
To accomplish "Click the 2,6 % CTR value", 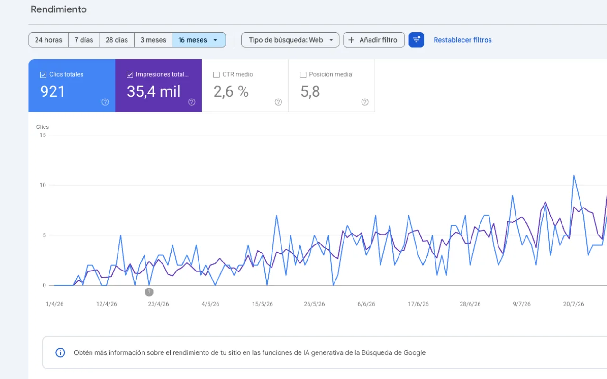I will (231, 91).
